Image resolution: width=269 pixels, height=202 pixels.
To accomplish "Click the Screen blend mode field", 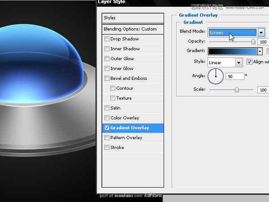I will tap(232, 32).
